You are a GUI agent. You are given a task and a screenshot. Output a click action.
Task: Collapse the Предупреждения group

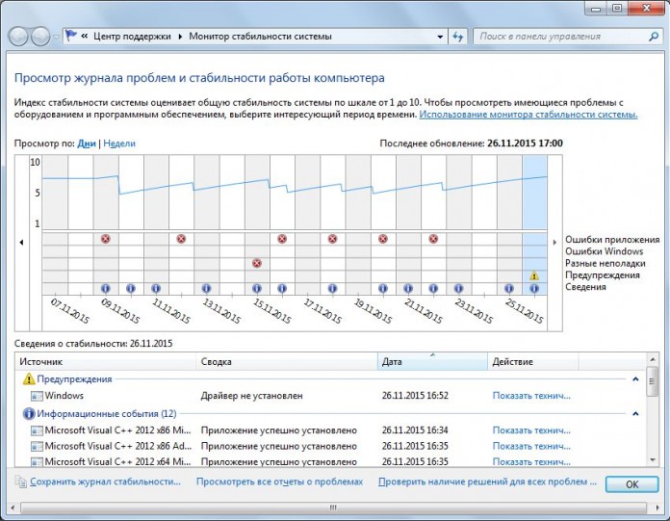[x=635, y=379]
